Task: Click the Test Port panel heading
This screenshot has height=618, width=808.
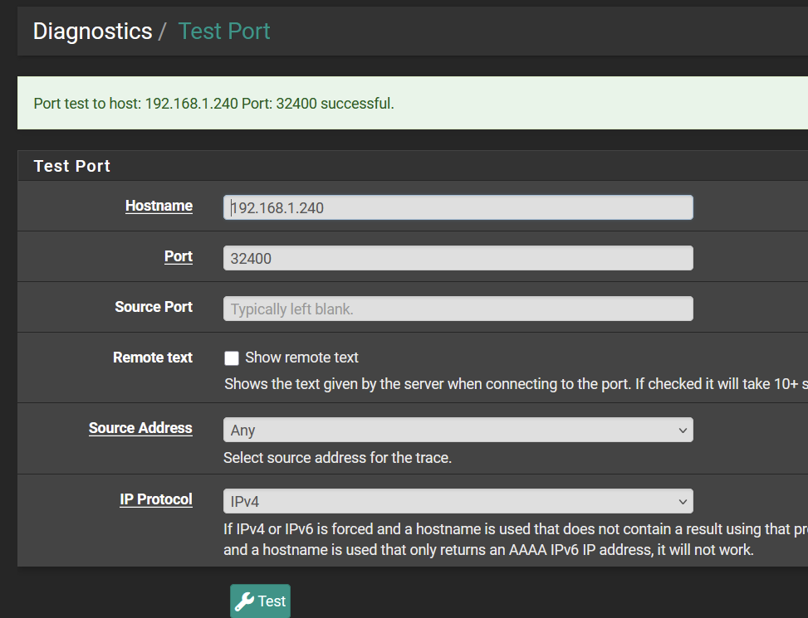Action: pyautogui.click(x=71, y=166)
